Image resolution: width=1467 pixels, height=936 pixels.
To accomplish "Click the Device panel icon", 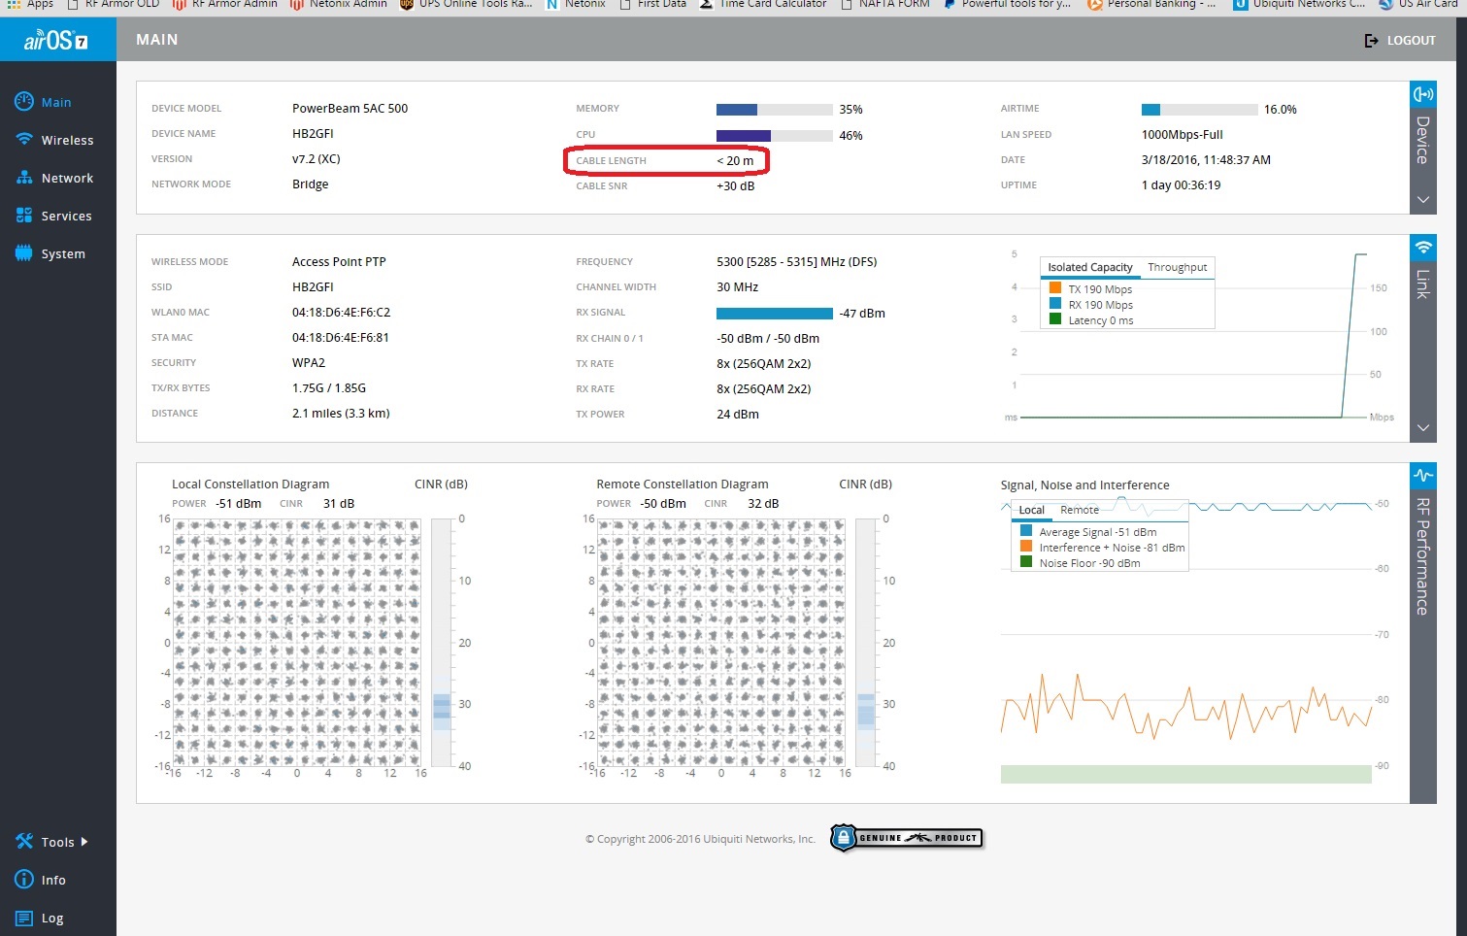I will 1422,94.
